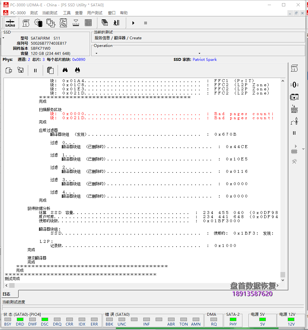Open the 窗口 menu

click(x=112, y=13)
